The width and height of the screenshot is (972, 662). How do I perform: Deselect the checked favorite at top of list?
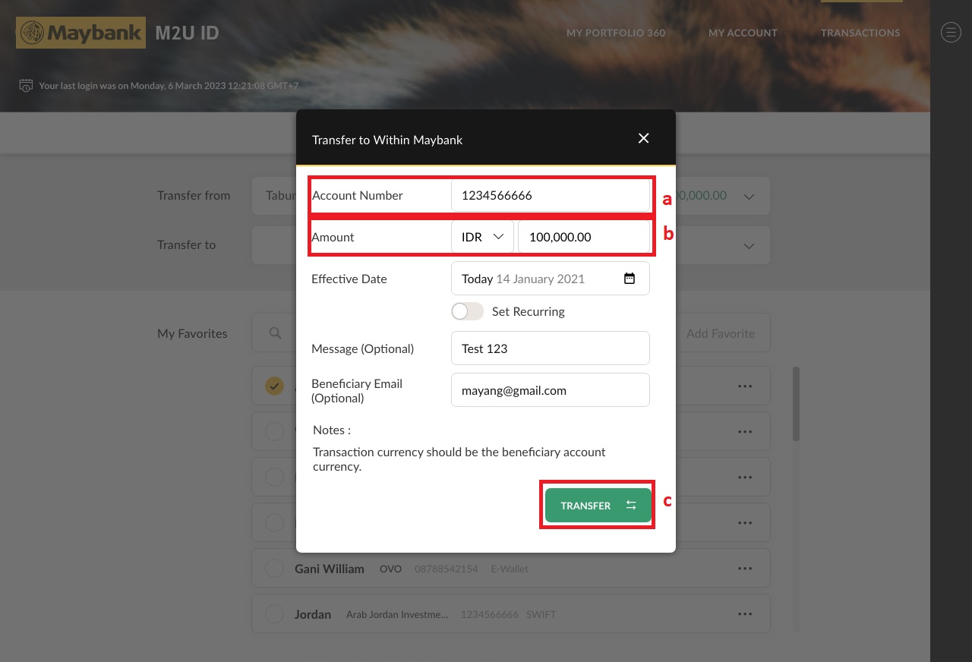(x=274, y=386)
